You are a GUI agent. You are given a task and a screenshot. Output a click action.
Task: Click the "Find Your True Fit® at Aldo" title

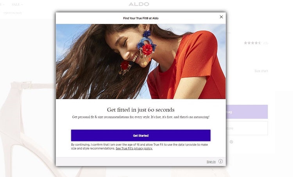141,18
